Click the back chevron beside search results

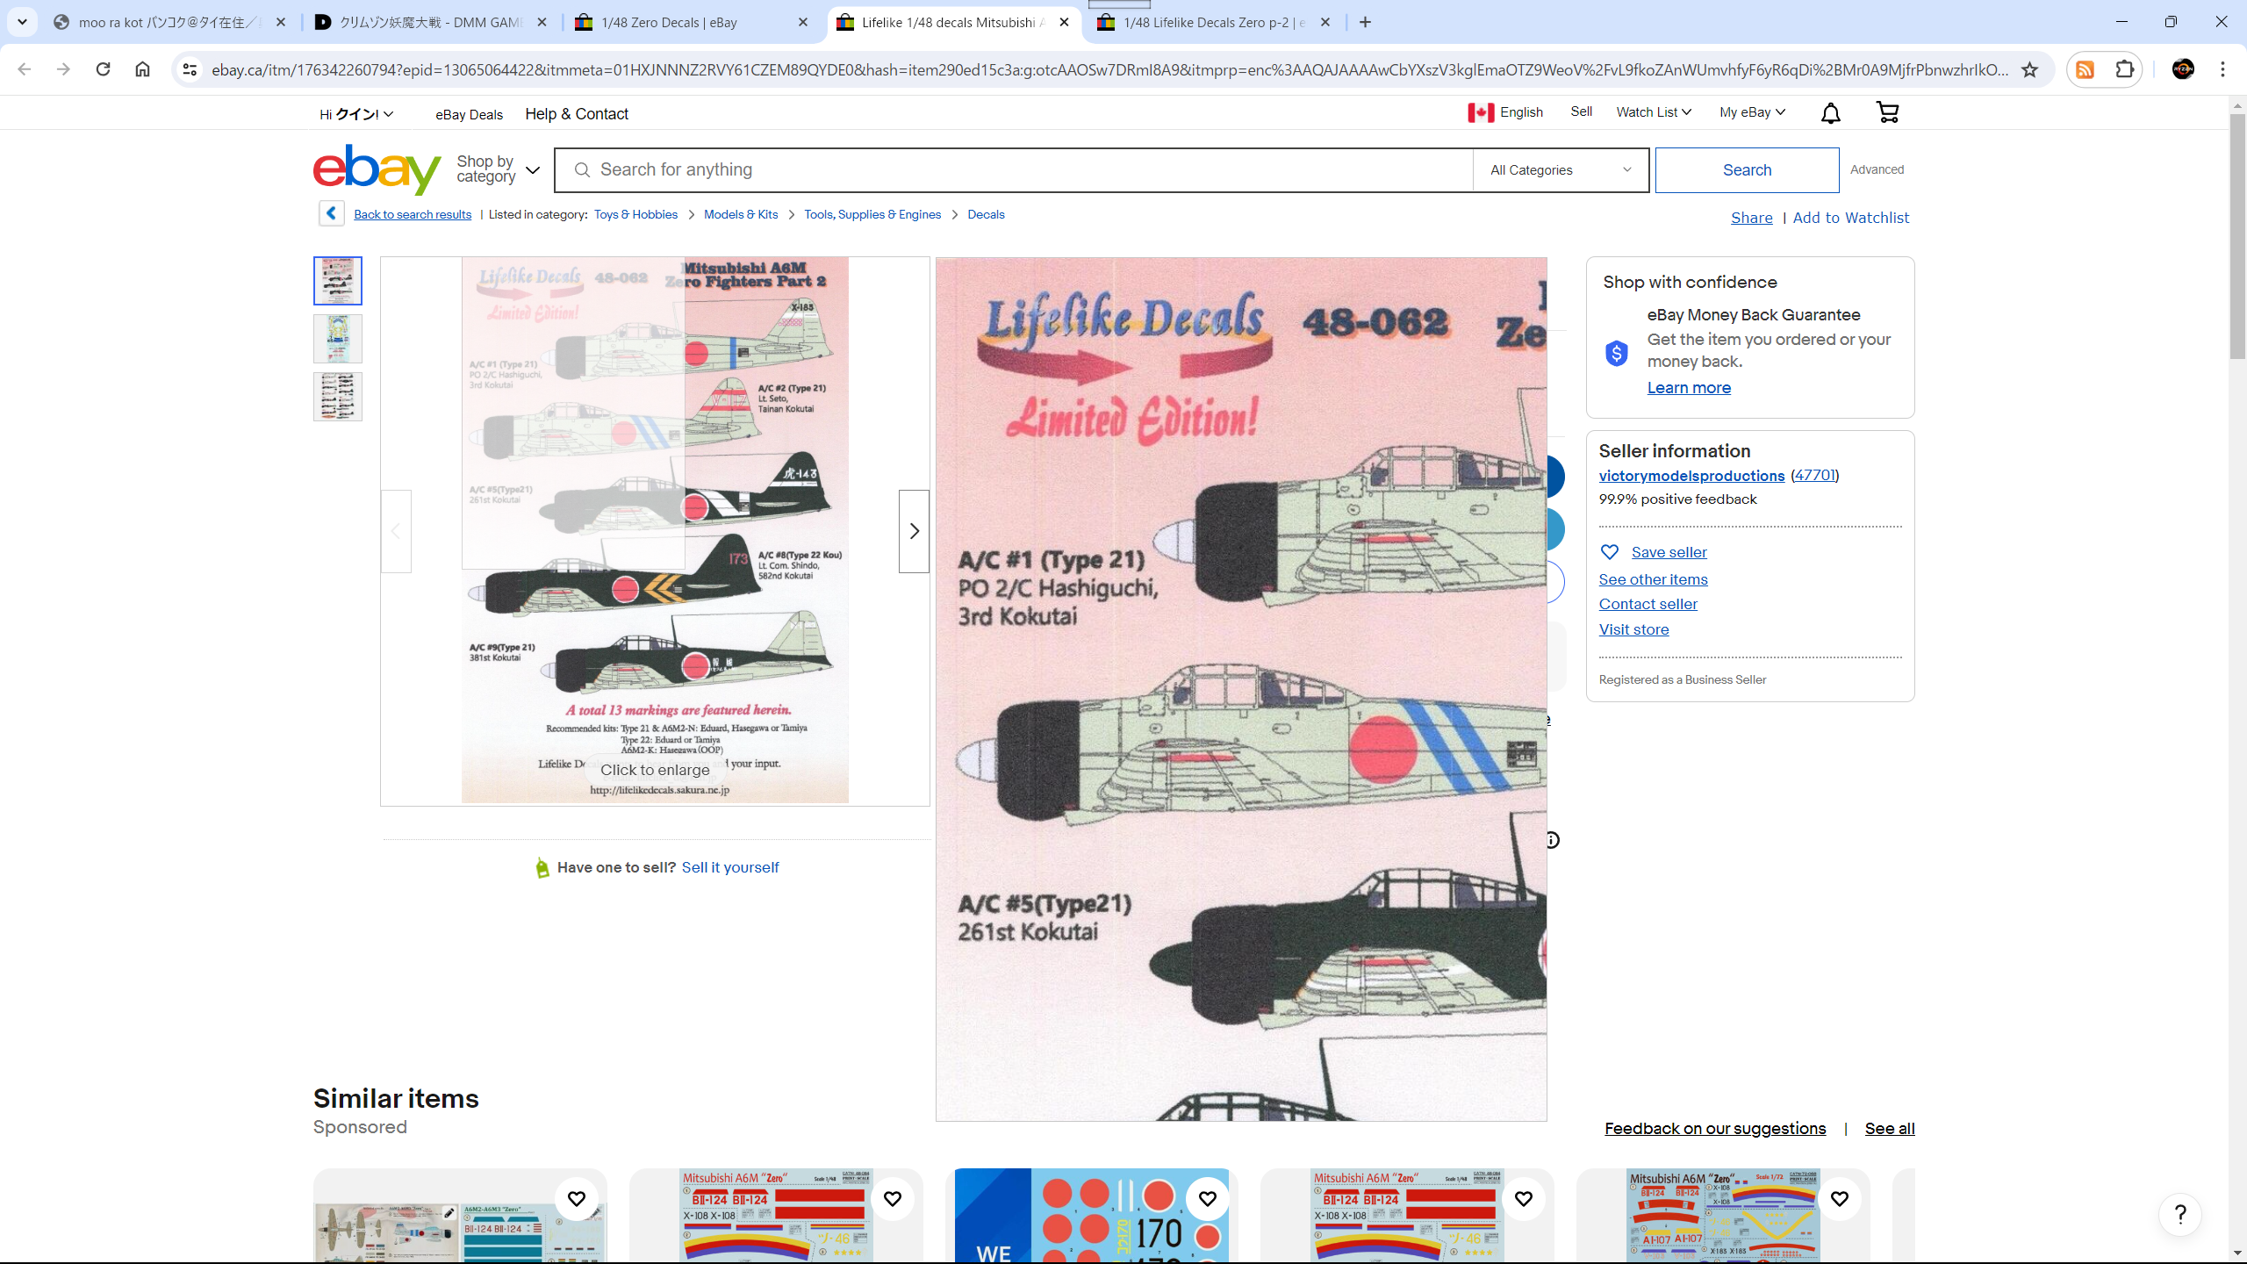pyautogui.click(x=331, y=213)
